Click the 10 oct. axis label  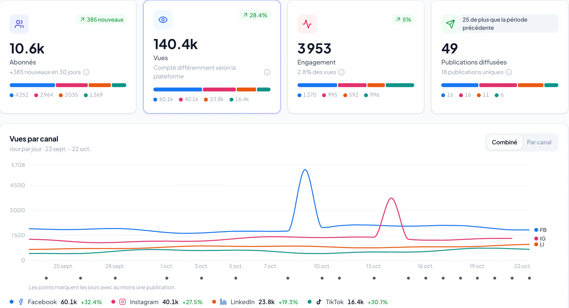[322, 266]
